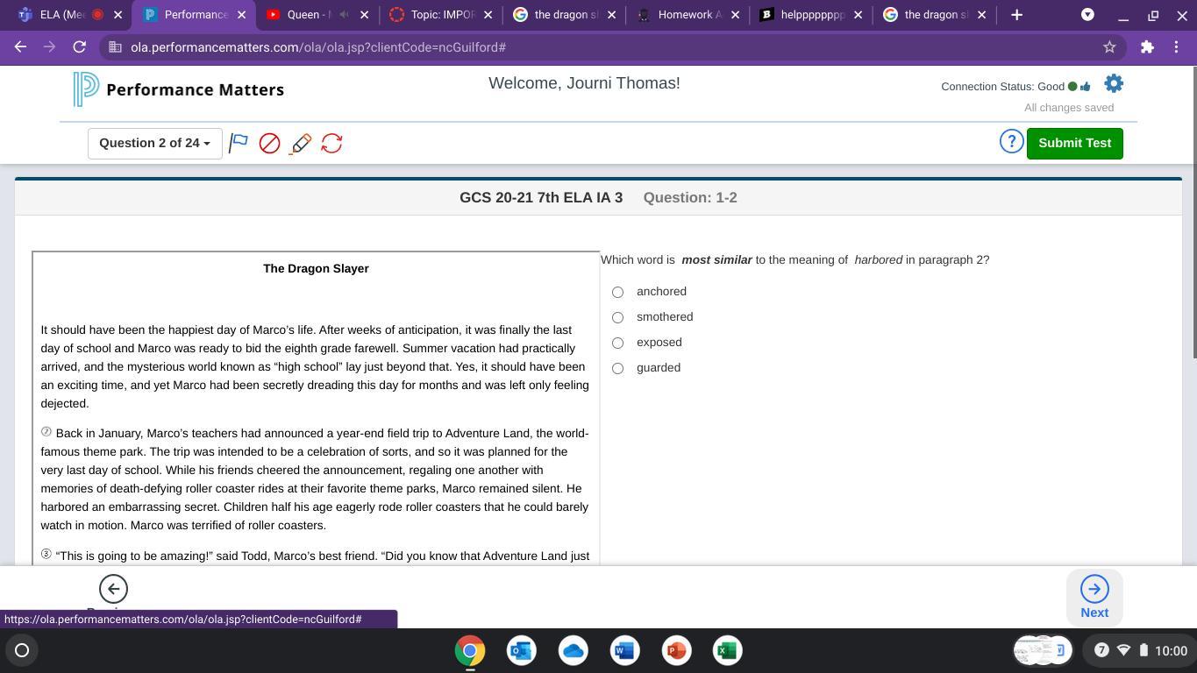1197x673 pixels.
Task: Click the browser back arrow
Action: [x=21, y=47]
